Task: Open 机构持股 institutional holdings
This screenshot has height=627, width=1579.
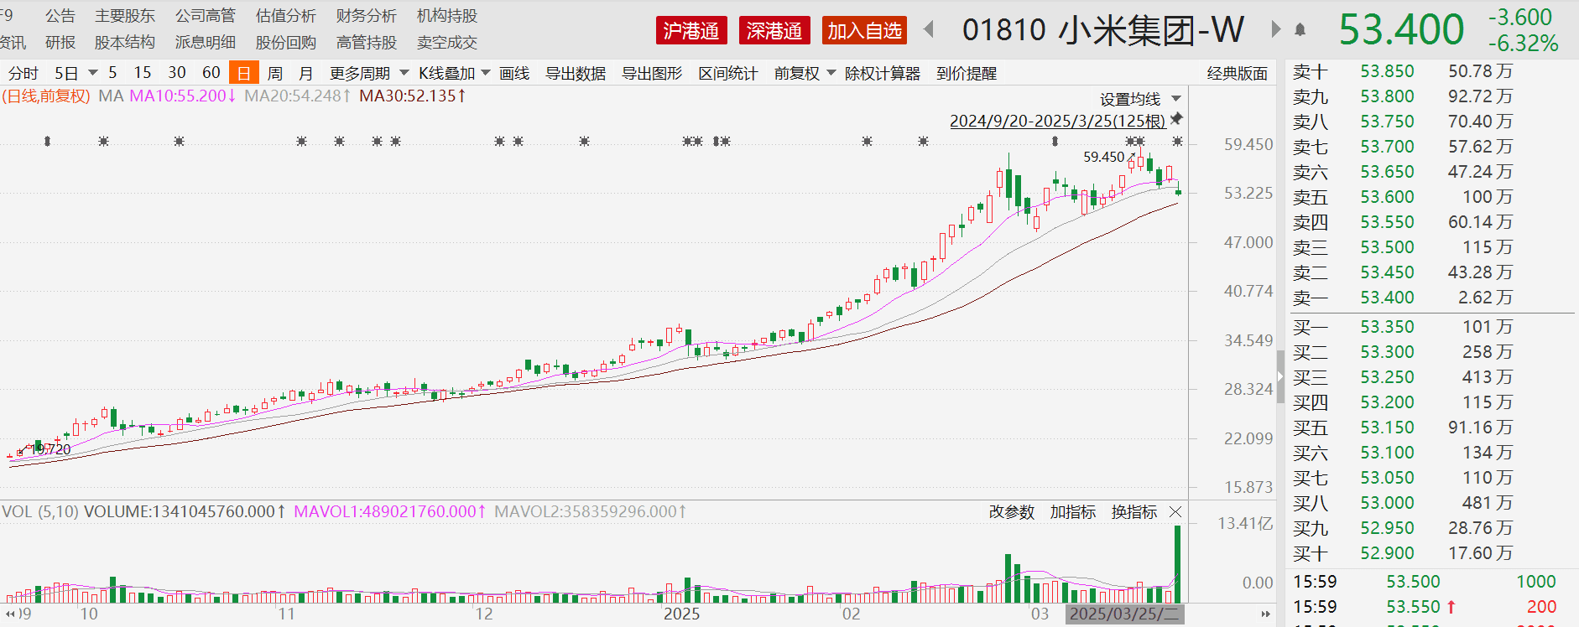Action: 447,16
